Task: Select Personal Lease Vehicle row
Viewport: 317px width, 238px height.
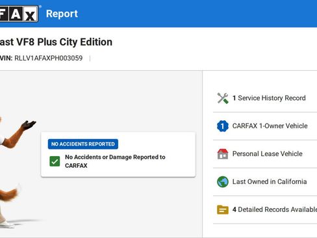Action: [265, 154]
